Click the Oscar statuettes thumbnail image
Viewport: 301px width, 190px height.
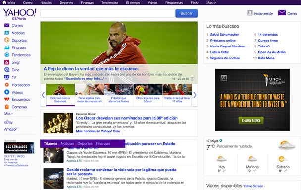58,123
